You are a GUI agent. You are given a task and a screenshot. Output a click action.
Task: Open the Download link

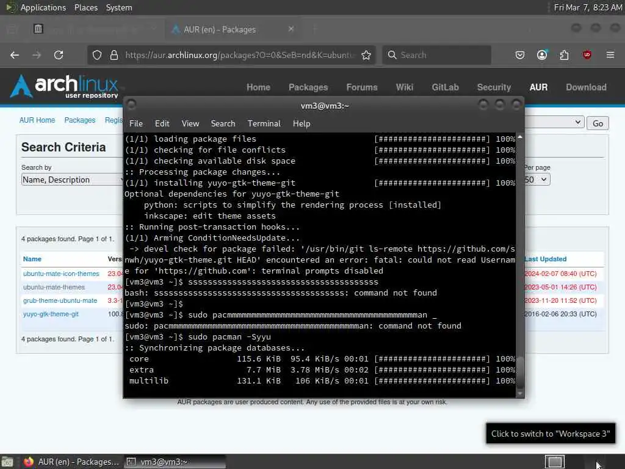click(586, 87)
